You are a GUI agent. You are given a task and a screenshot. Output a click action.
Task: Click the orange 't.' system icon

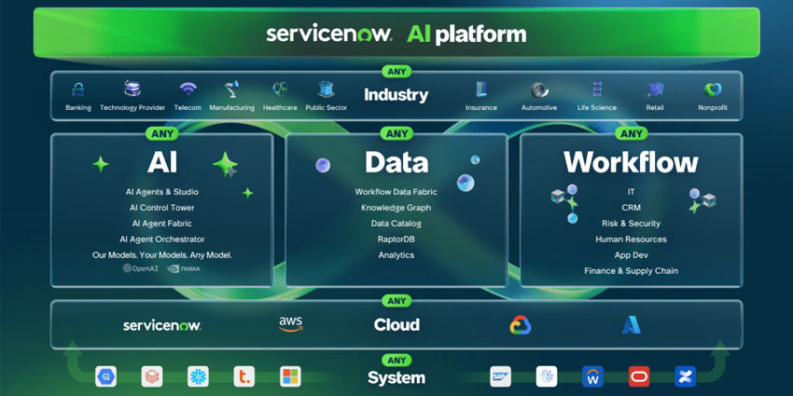point(244,376)
